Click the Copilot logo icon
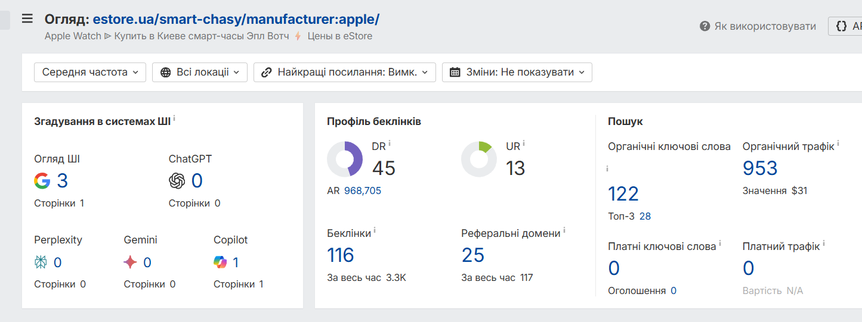Viewport: 862px width, 322px height. pos(220,262)
